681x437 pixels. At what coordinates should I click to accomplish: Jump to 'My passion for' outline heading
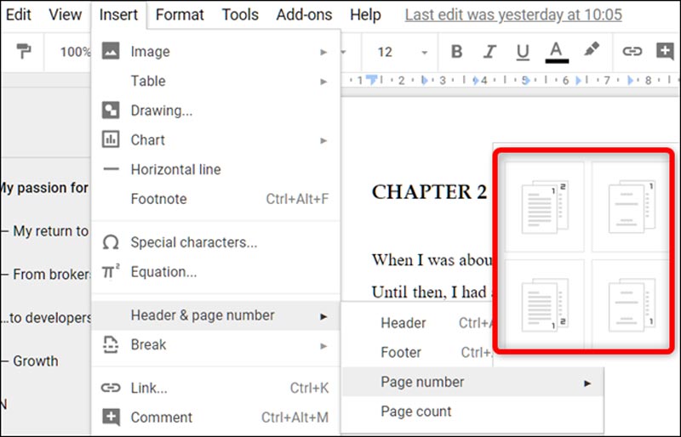[44, 188]
